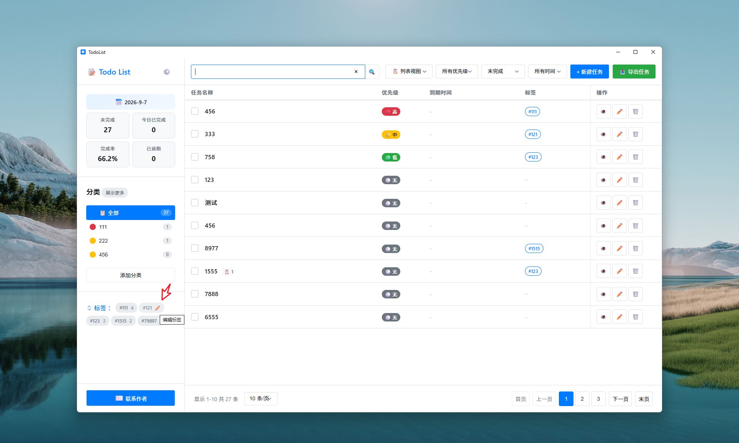Click the 联系作者 button
Viewport: 739px width, 443px height.
[130, 398]
